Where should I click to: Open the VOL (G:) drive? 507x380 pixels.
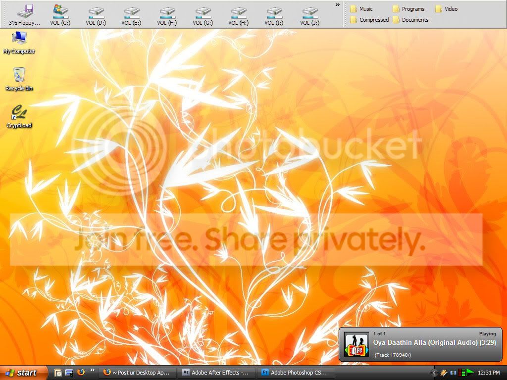coord(203,14)
